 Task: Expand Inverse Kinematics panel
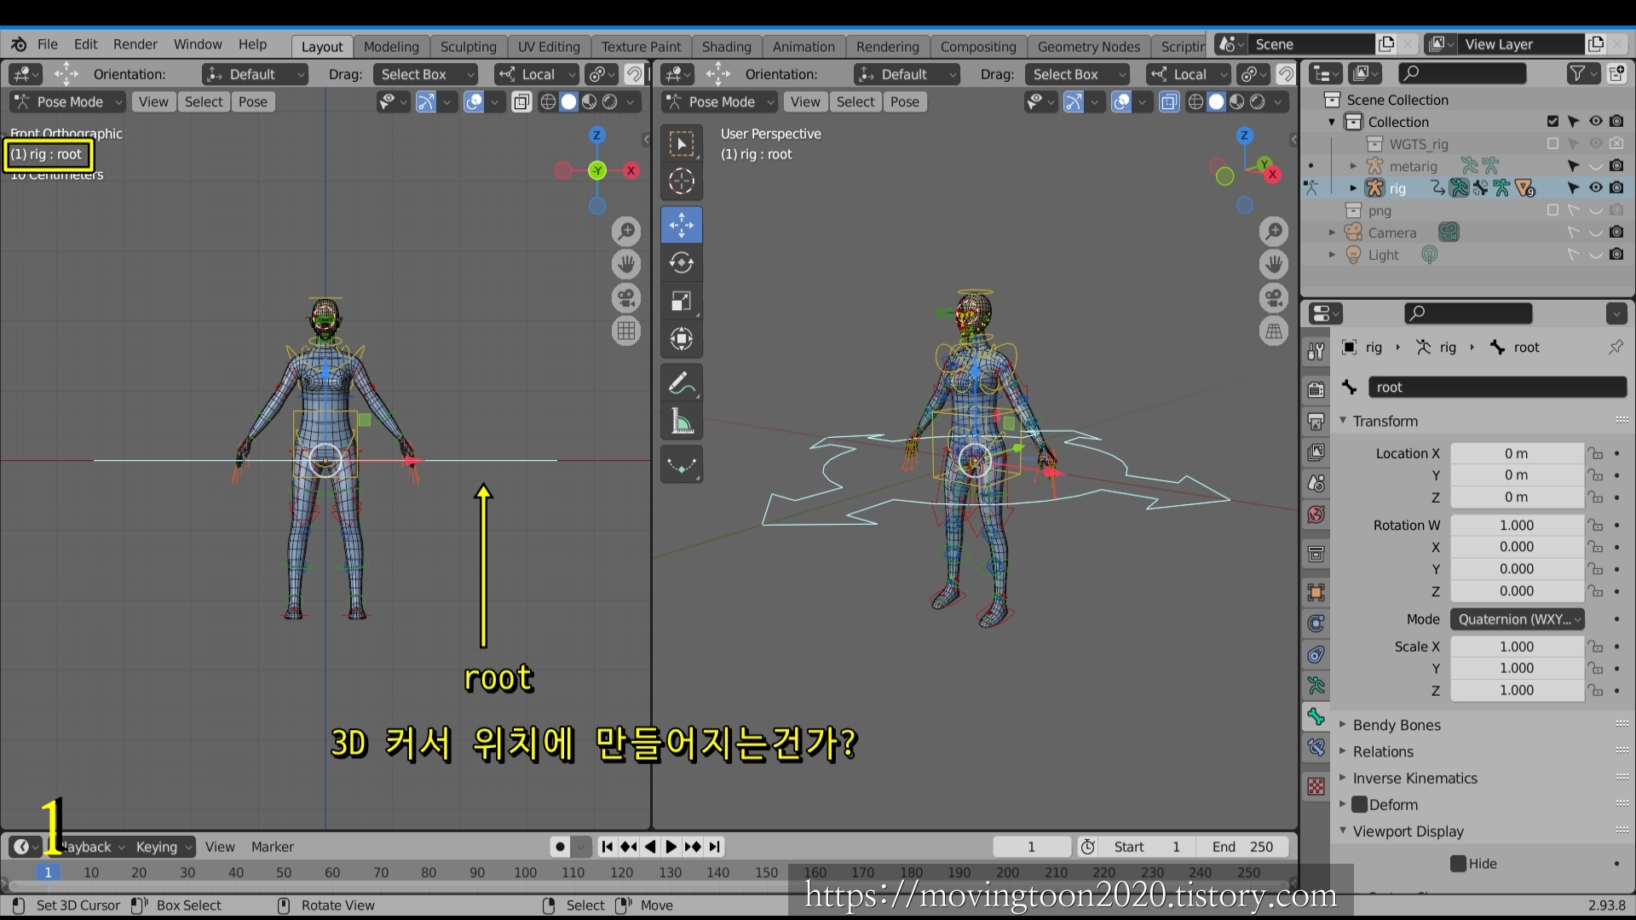(x=1414, y=778)
